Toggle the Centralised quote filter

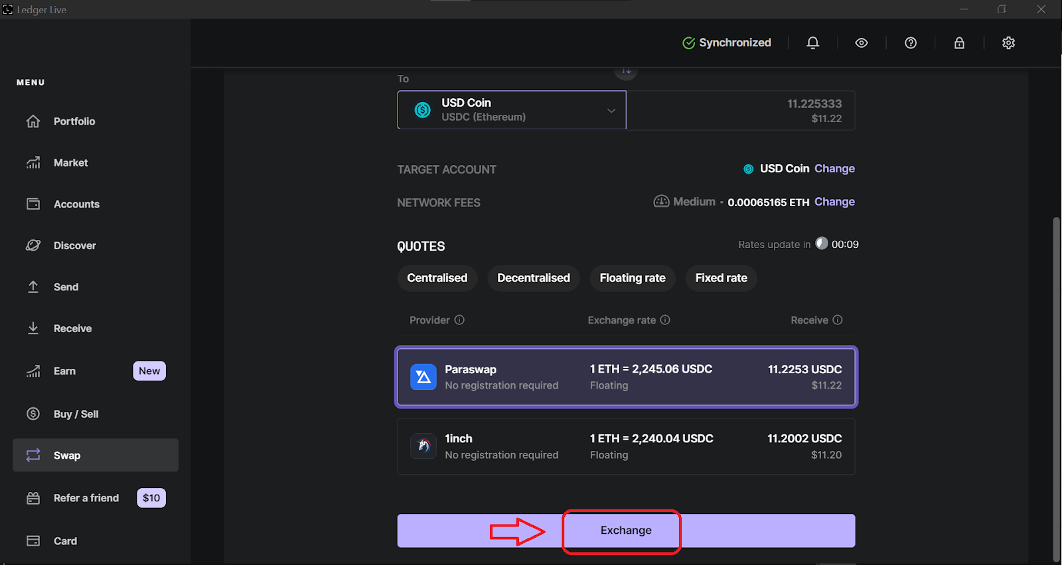pyautogui.click(x=437, y=278)
